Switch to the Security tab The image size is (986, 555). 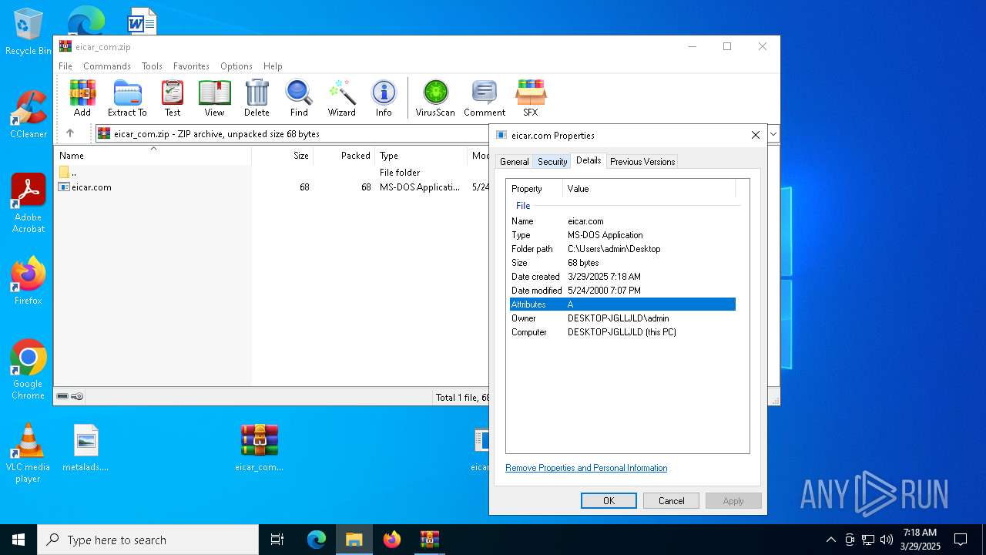(552, 162)
